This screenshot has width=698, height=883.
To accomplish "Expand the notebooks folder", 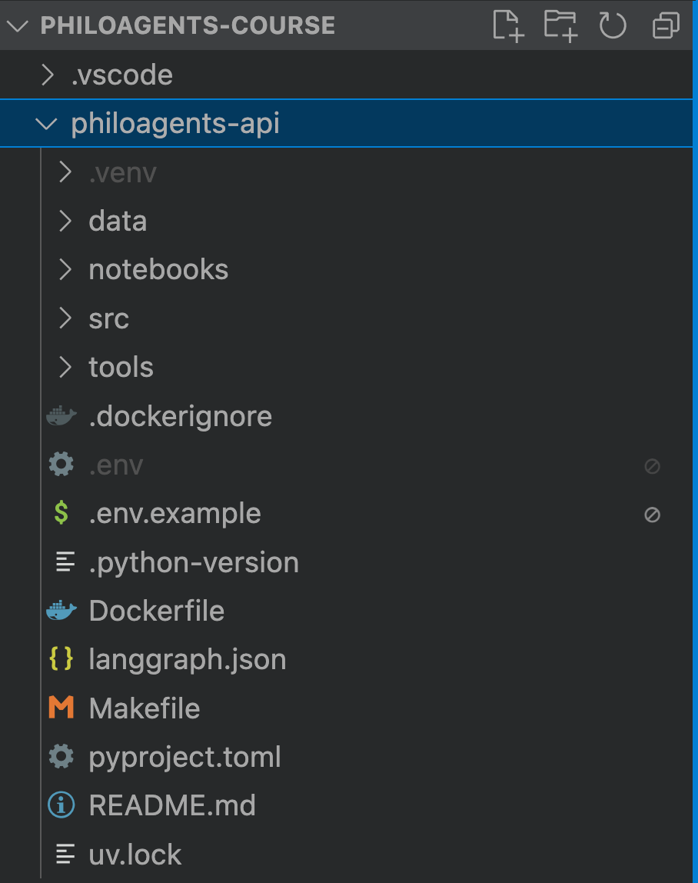I will 66,270.
